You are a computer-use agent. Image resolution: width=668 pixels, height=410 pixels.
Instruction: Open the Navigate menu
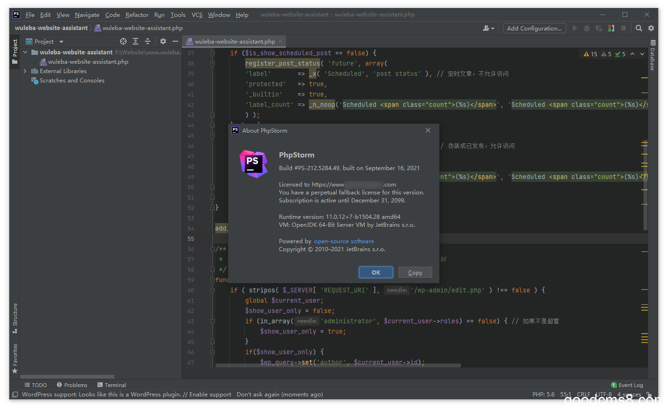tap(87, 15)
